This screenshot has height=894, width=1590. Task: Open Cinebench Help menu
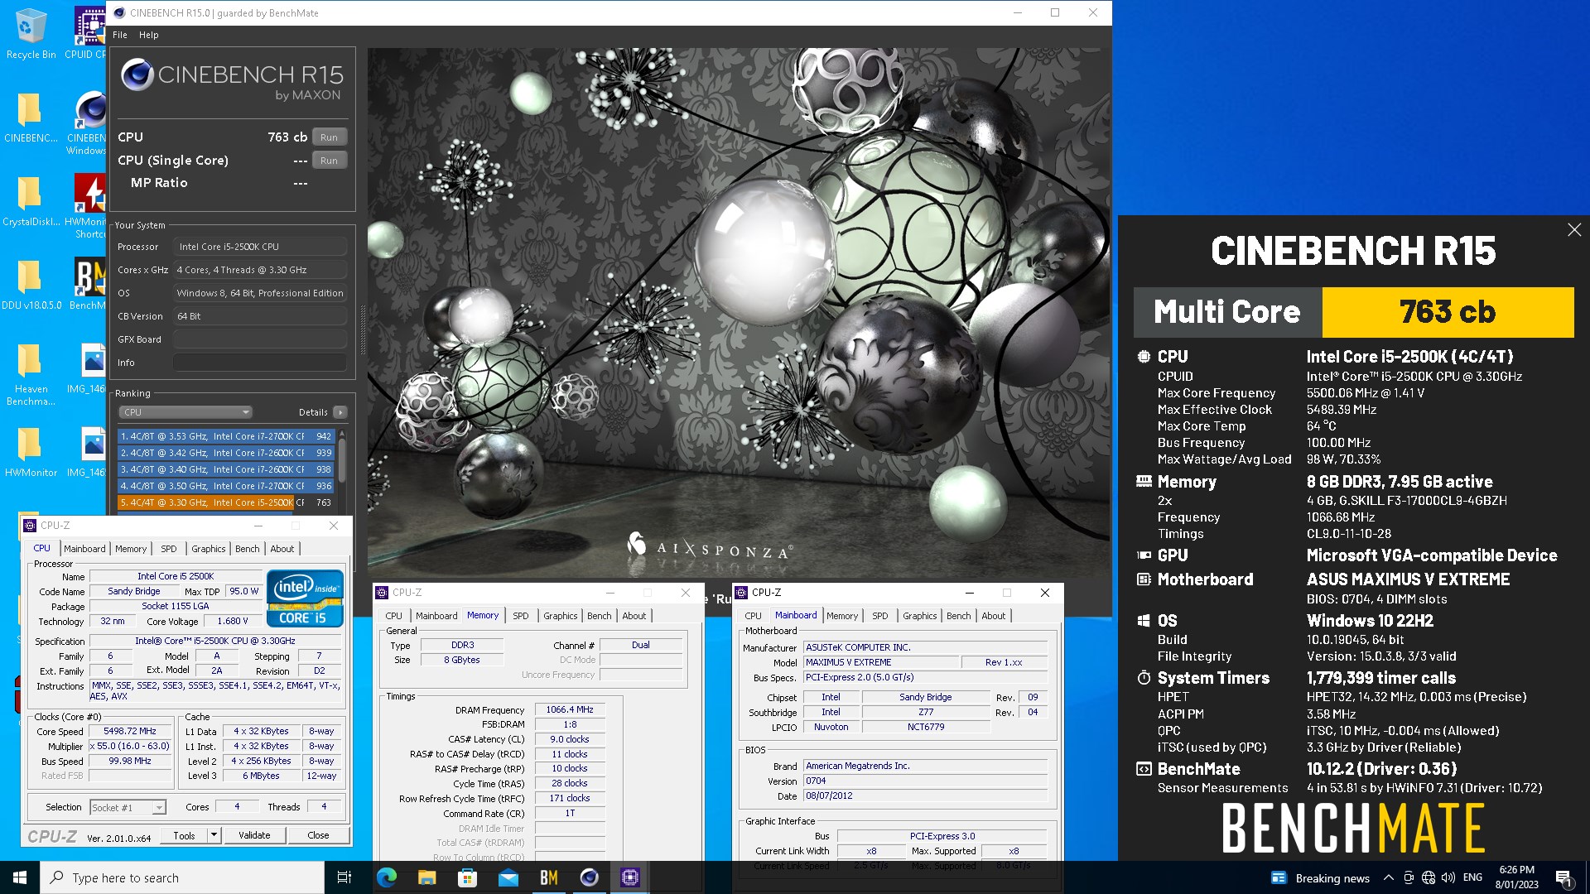click(148, 35)
